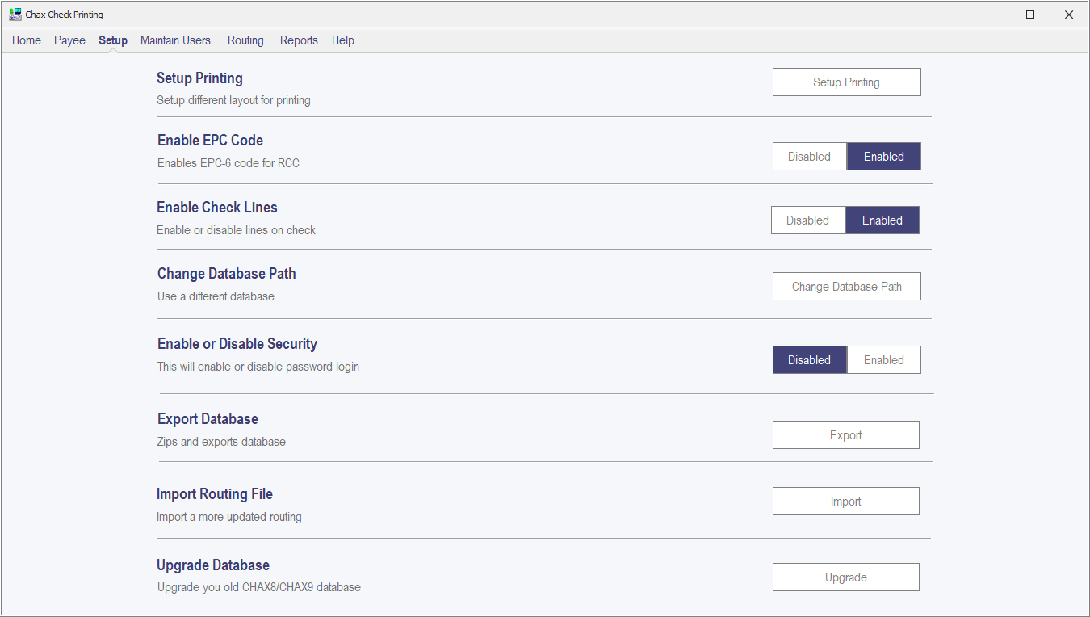Go to the Routing menu
Image resolution: width=1090 pixels, height=617 pixels.
pos(245,40)
